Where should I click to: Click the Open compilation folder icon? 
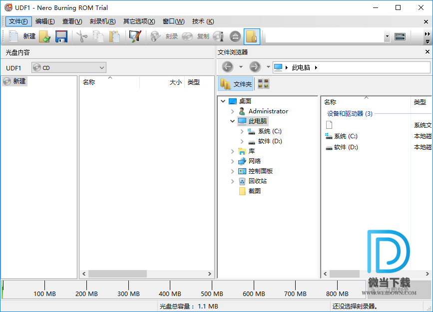click(45, 36)
